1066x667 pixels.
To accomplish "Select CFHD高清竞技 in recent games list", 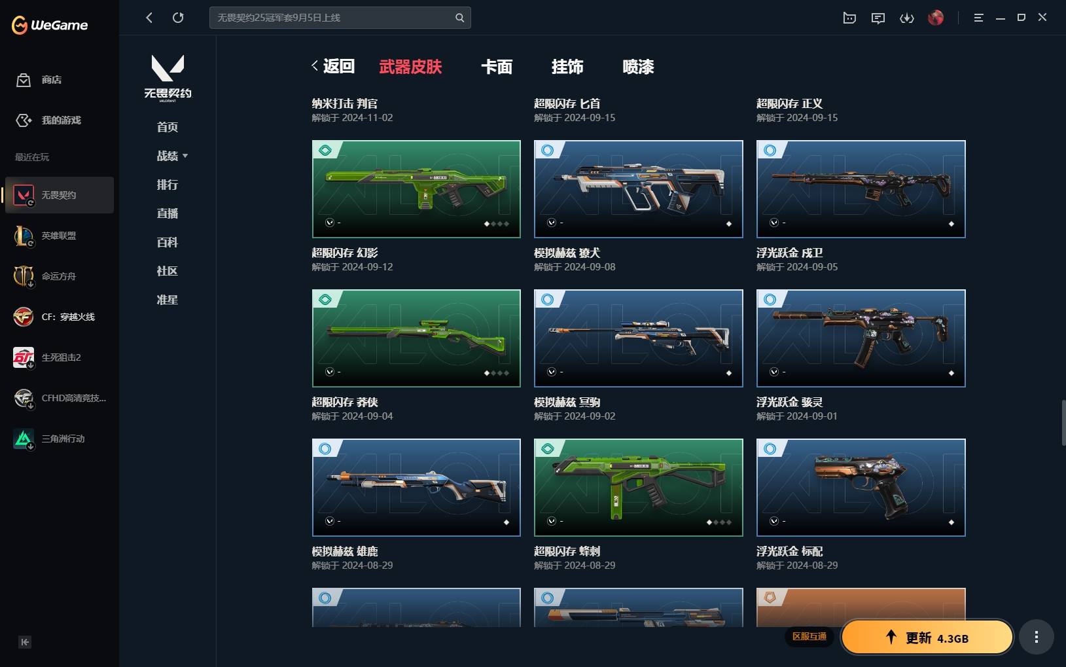I will [x=60, y=398].
